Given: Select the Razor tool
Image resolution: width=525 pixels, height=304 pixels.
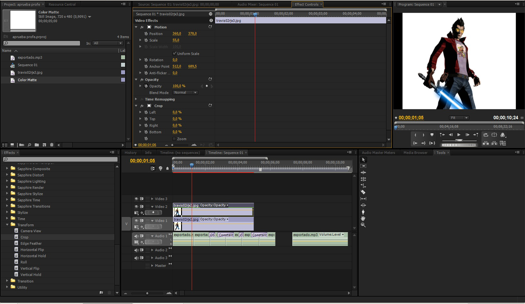Looking at the screenshot, I should [363, 192].
